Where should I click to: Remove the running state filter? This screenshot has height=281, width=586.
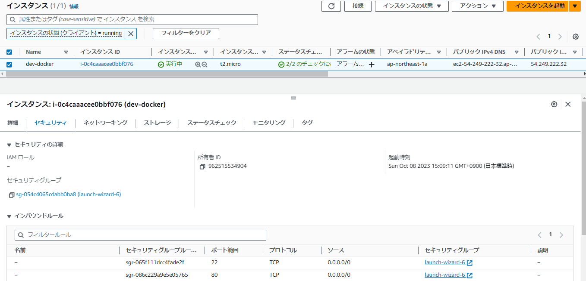(131, 33)
